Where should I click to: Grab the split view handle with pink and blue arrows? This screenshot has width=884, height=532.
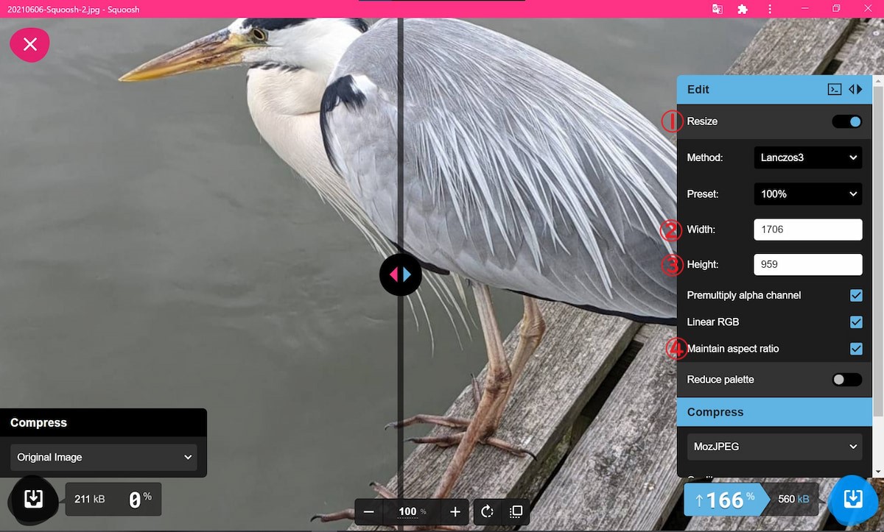click(x=401, y=274)
